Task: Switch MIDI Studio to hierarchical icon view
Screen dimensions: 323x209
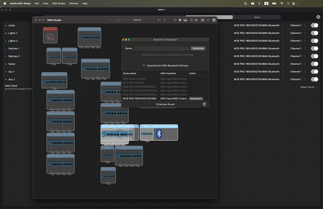Action: coord(203,20)
